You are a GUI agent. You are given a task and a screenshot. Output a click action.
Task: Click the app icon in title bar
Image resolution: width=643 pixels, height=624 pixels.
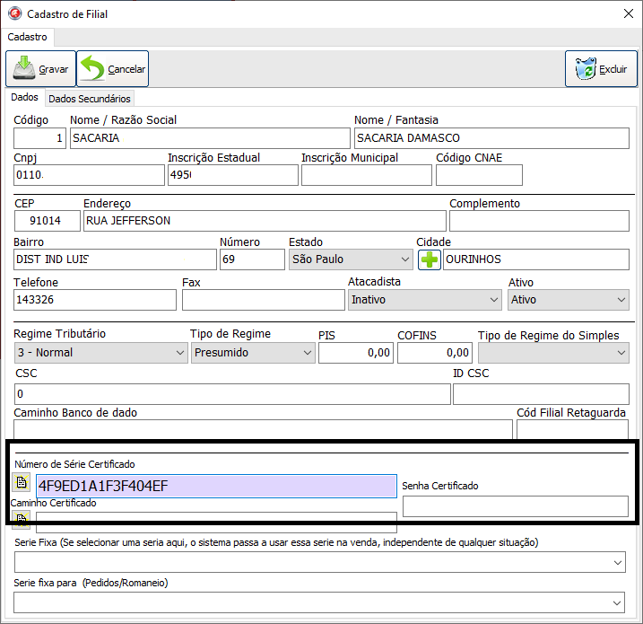coord(13,13)
